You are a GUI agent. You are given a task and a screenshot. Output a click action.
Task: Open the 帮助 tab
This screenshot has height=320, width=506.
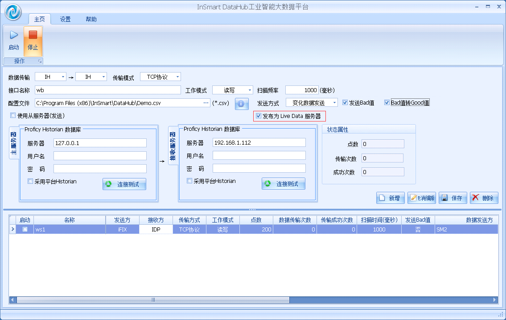pos(91,19)
